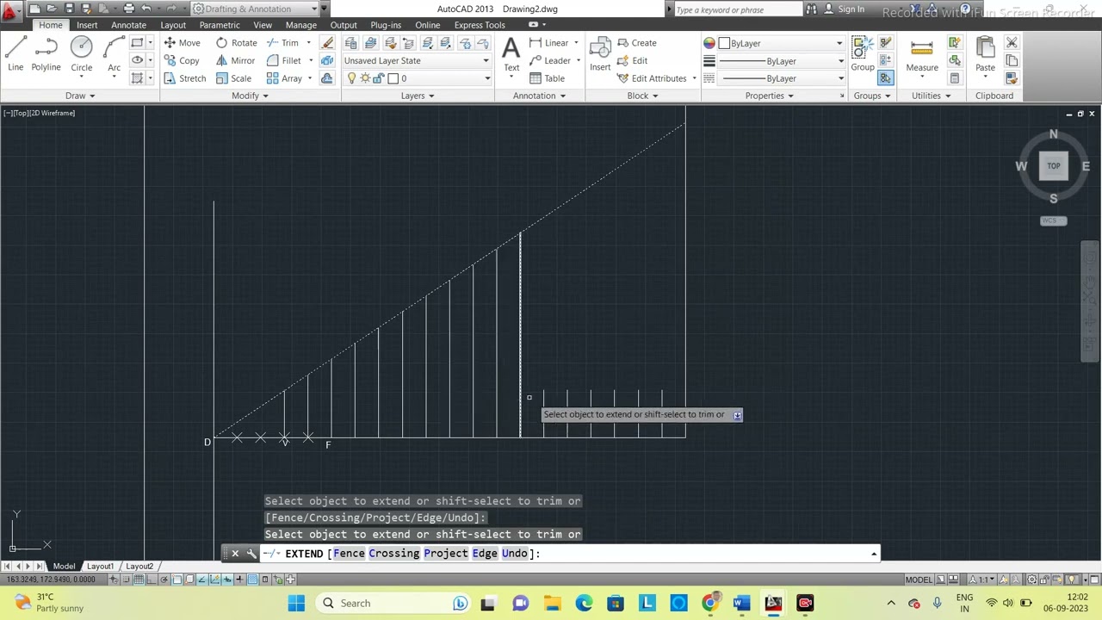Click the layer 0 color square
The image size is (1102, 620).
tap(393, 78)
